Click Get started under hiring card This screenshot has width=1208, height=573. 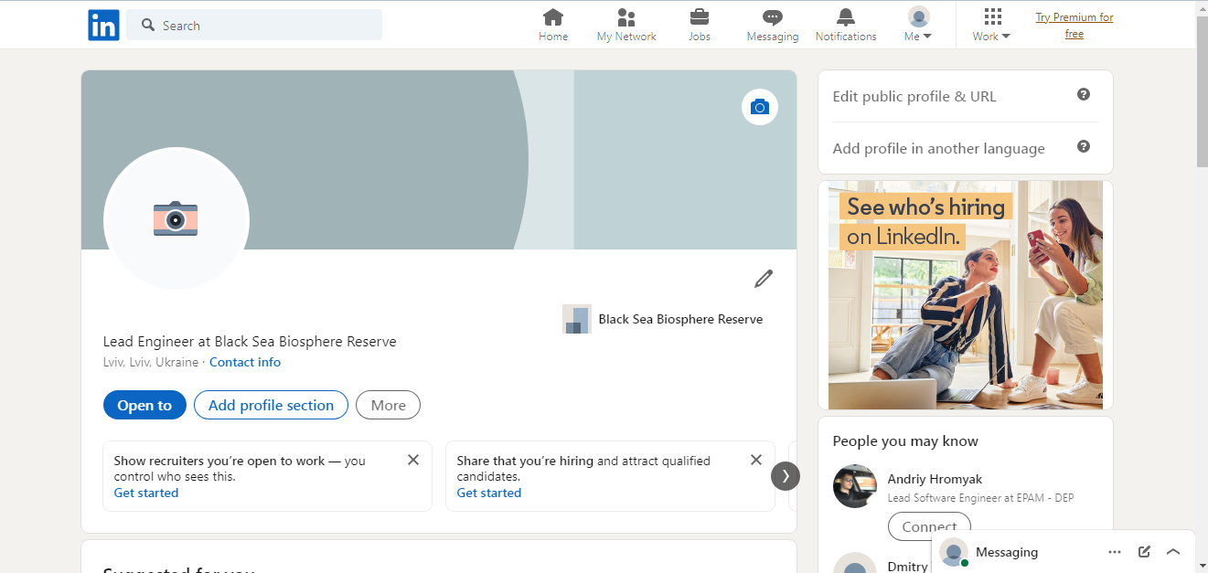(489, 493)
